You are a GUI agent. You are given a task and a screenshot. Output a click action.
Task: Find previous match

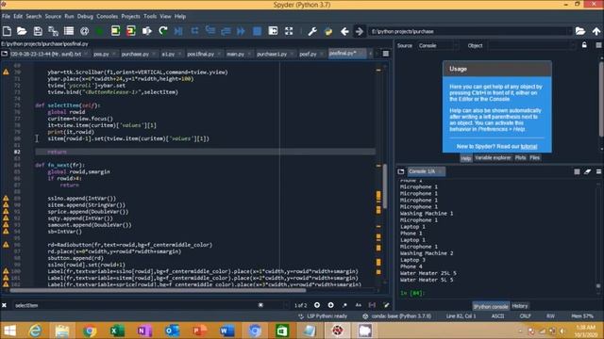pyautogui.click(x=317, y=305)
